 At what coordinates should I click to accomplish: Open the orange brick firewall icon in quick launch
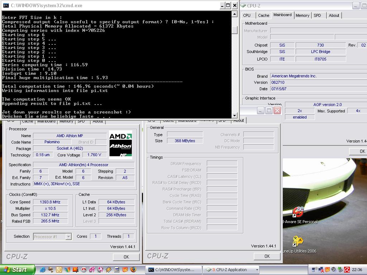point(125,270)
